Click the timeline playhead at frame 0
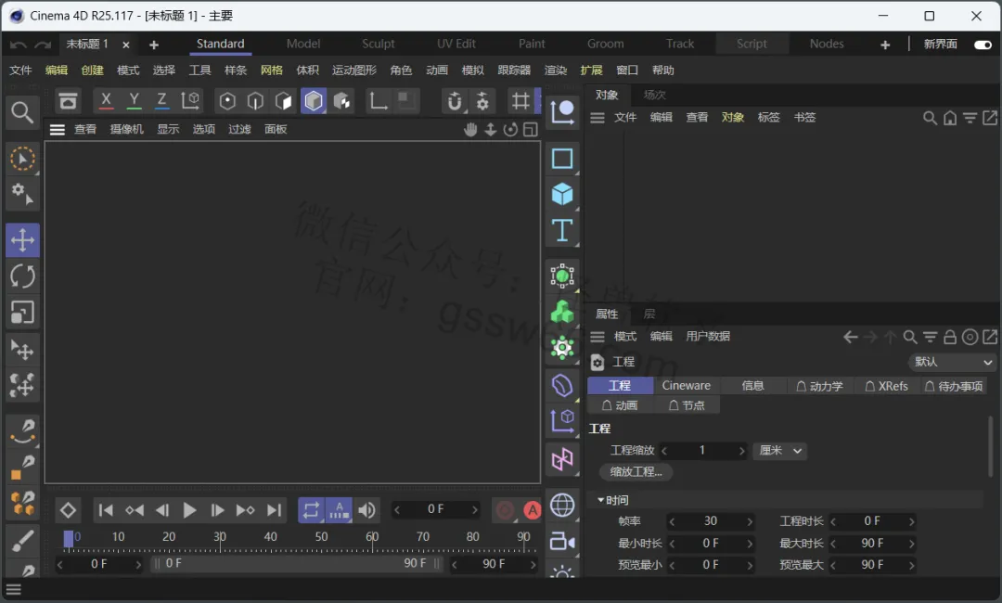 (x=69, y=538)
